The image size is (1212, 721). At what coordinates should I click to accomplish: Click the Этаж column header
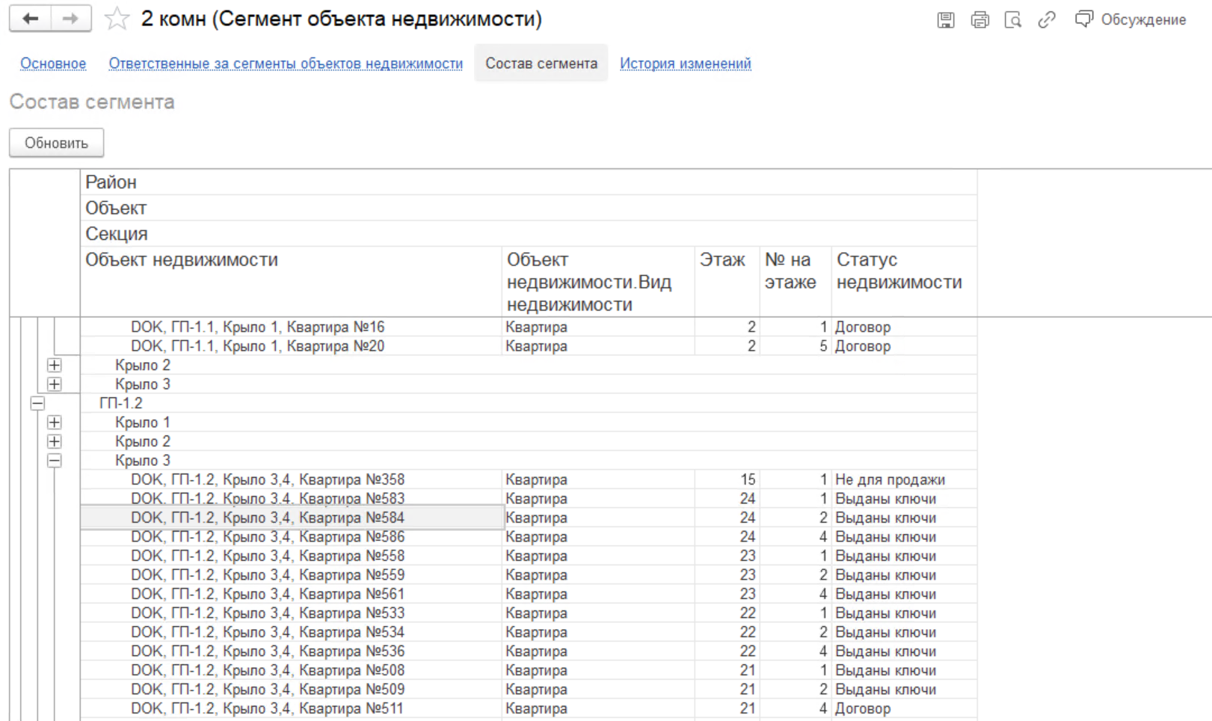[722, 260]
